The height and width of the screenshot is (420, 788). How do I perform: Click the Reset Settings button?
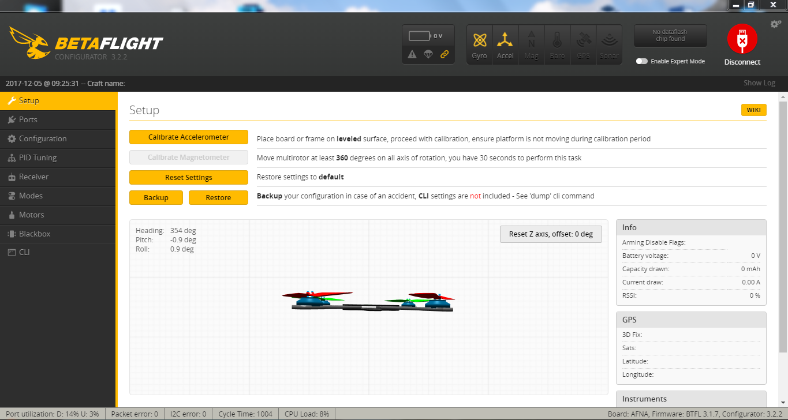pos(188,178)
